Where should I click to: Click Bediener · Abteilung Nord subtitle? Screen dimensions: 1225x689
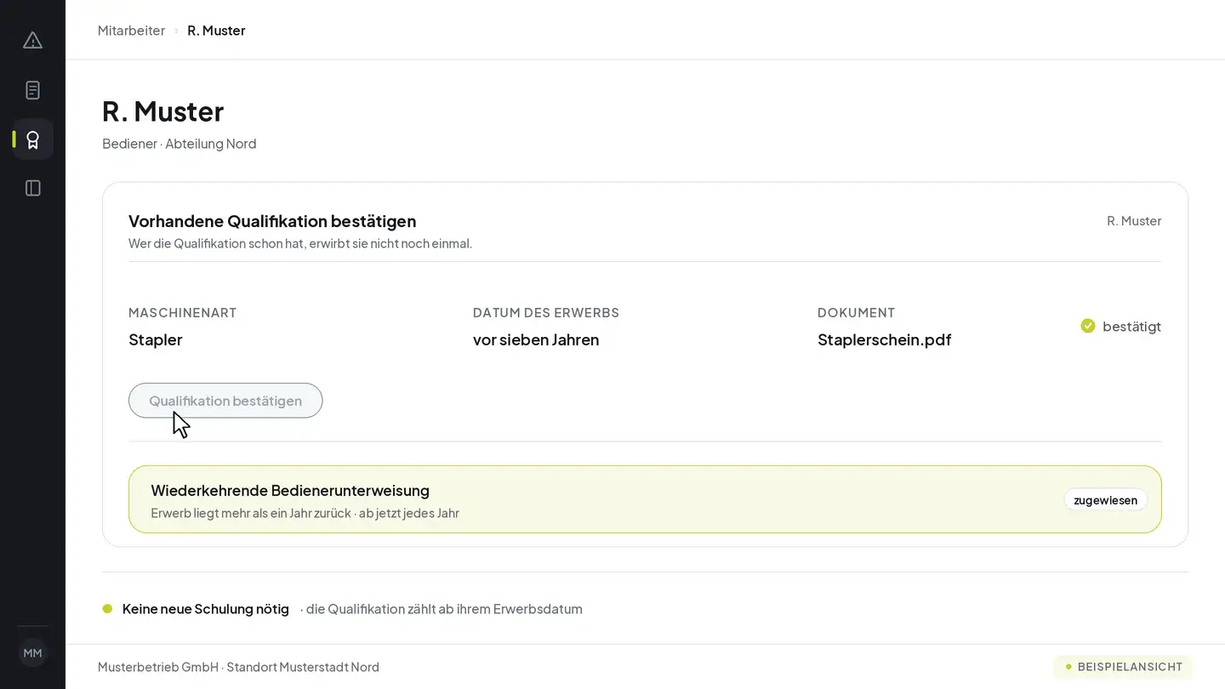(179, 144)
